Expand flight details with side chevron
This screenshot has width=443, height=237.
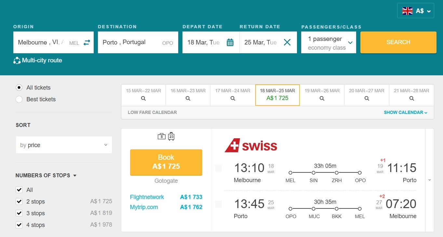(x=430, y=180)
